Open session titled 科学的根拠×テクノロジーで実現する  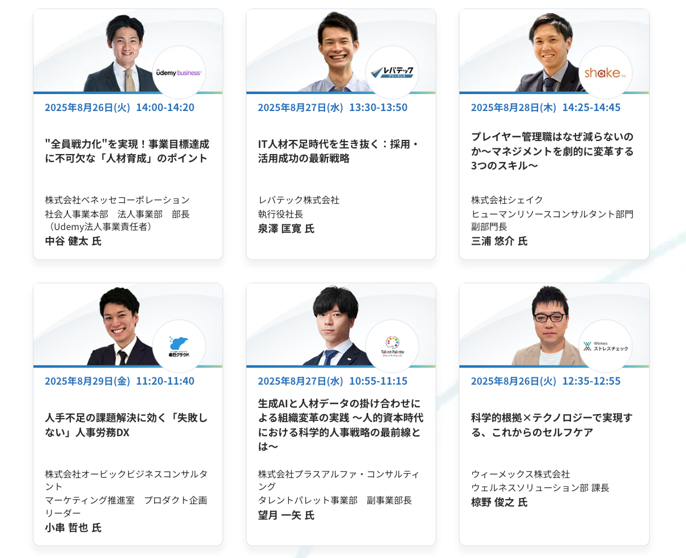[x=552, y=425]
